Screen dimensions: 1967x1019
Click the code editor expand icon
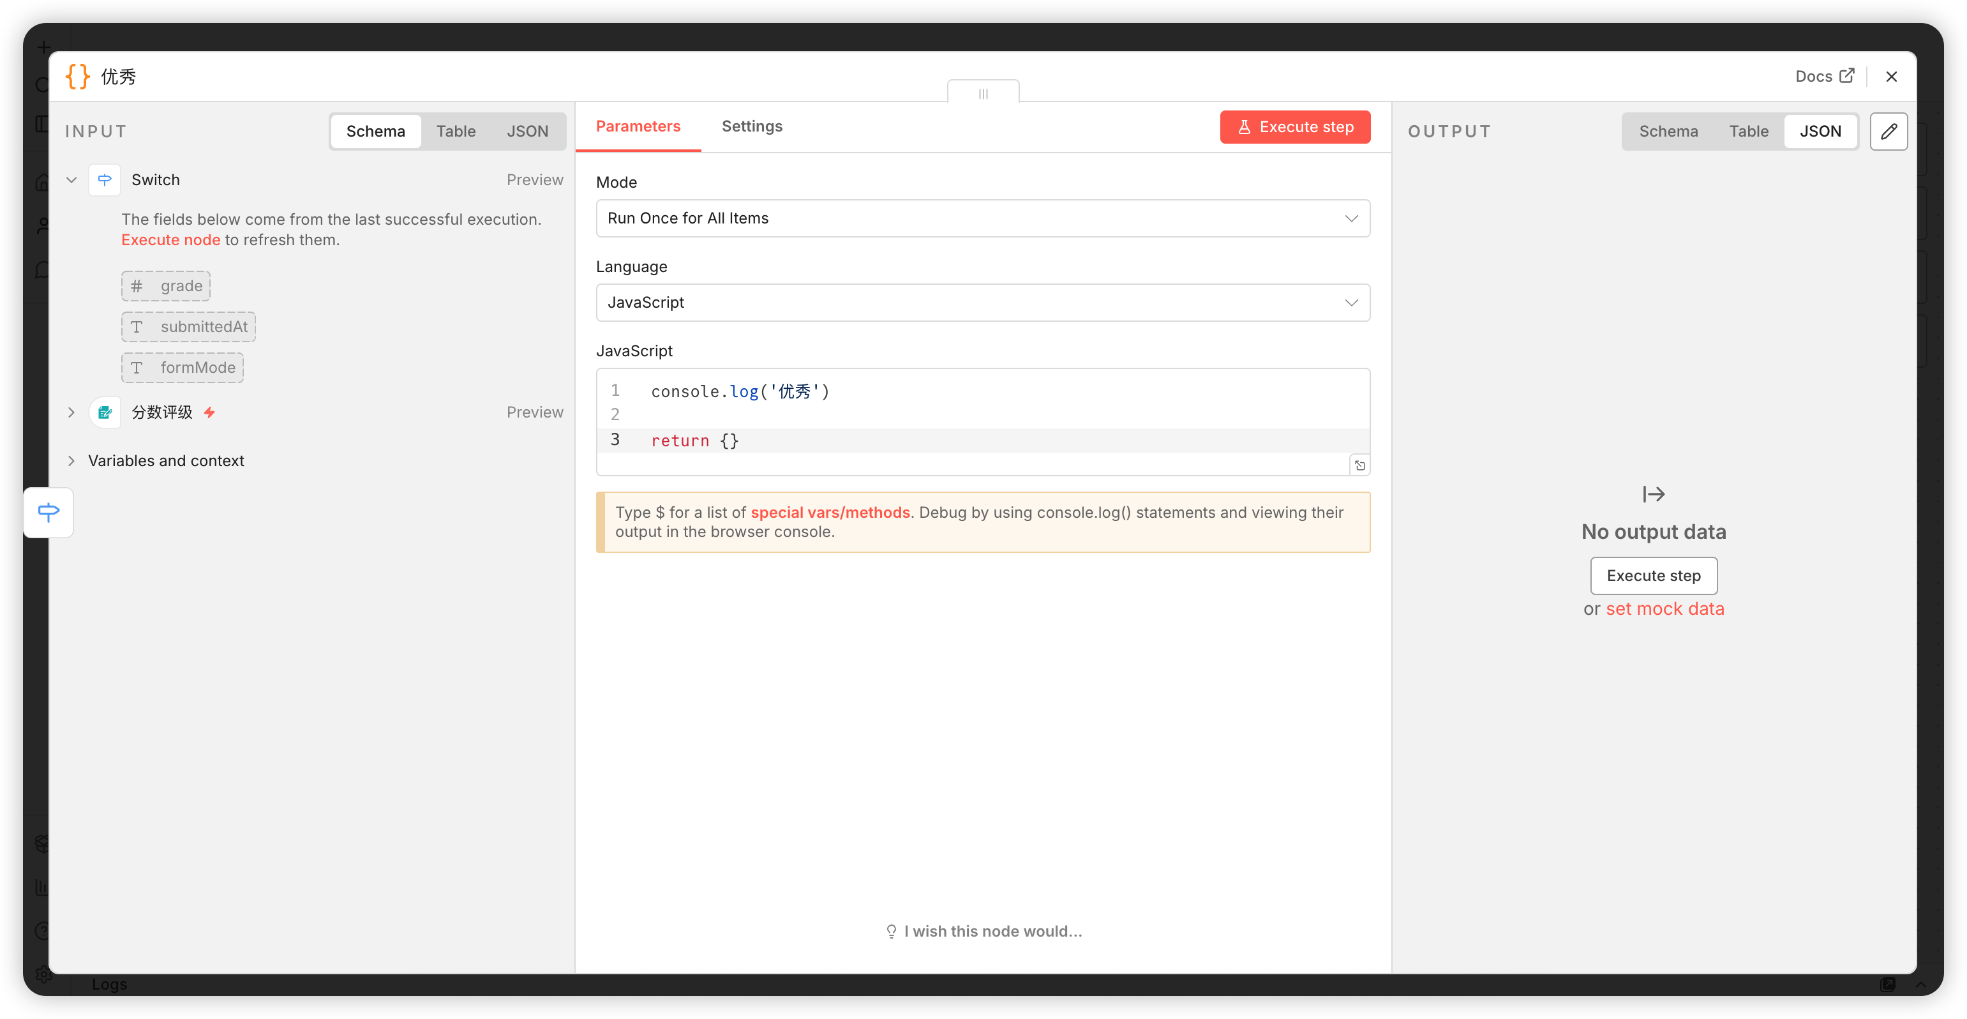click(x=1360, y=465)
